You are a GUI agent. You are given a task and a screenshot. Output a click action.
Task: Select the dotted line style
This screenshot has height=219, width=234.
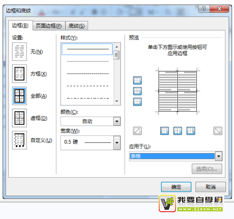click(88, 61)
